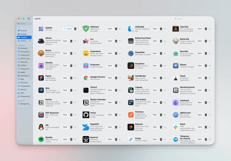This screenshot has width=231, height=161.
Task: Select the Figma app icon
Action: tap(41, 78)
